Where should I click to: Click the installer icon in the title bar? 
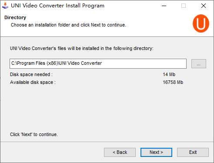5,6
